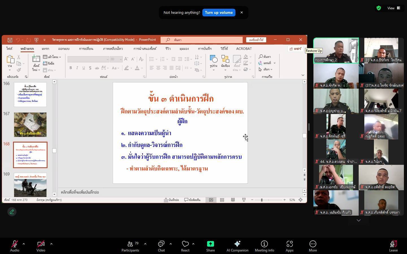Open the แทรก (Insert) ribbon tab

(x=45, y=49)
